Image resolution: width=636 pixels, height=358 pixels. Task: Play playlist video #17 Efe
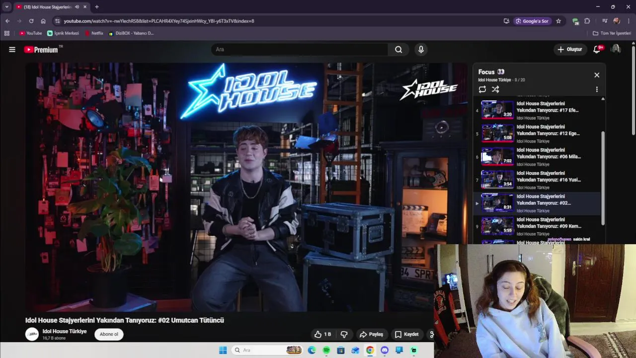coord(537,110)
